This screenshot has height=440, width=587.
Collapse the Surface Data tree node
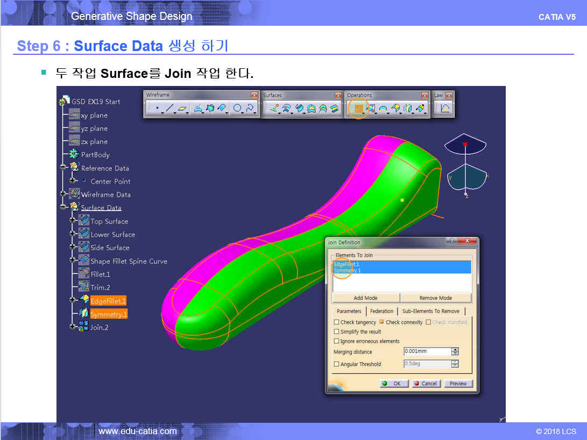click(63, 207)
